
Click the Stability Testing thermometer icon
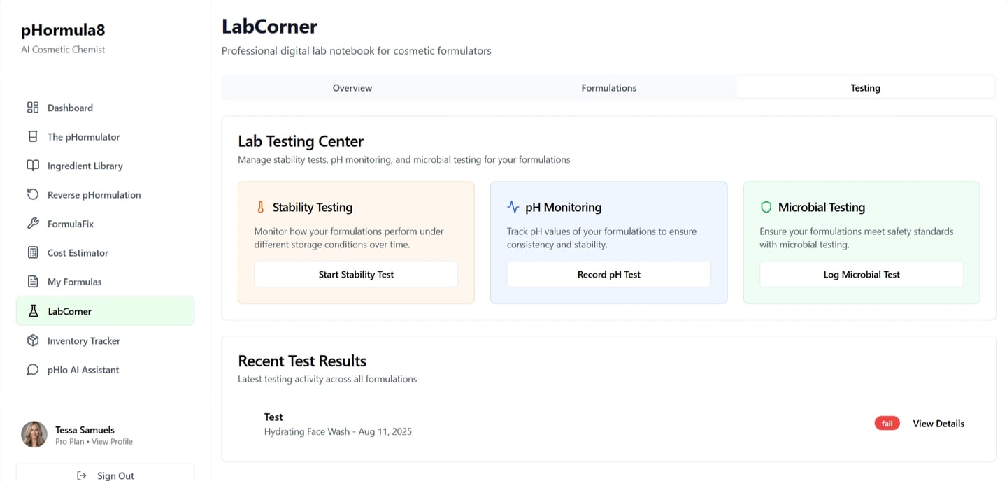pyautogui.click(x=260, y=207)
